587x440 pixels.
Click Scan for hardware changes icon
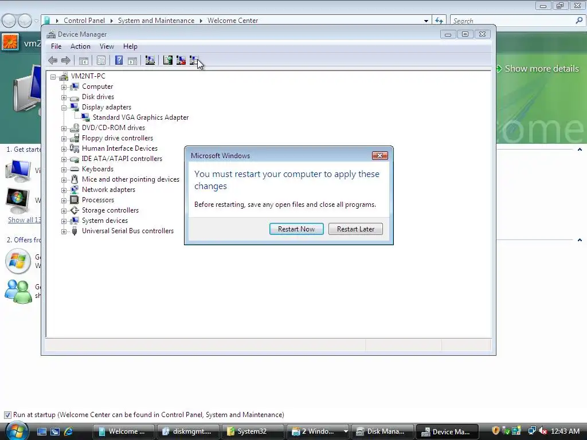(x=150, y=60)
